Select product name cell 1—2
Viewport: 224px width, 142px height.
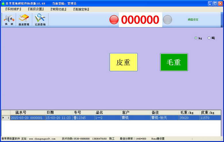click(x=107, y=118)
